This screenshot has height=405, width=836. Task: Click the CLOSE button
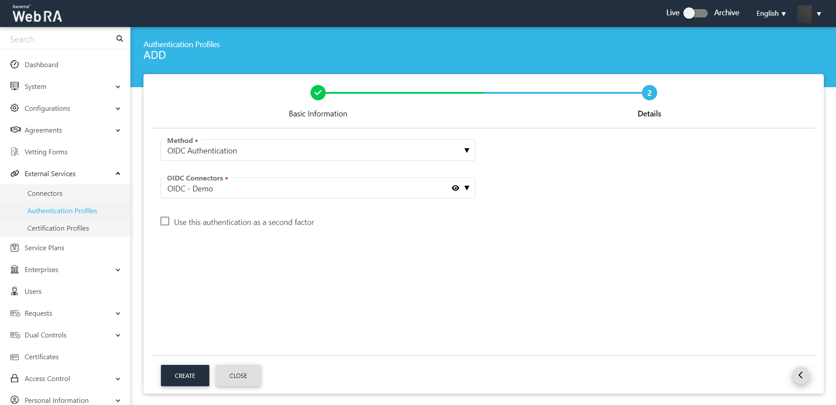click(238, 375)
